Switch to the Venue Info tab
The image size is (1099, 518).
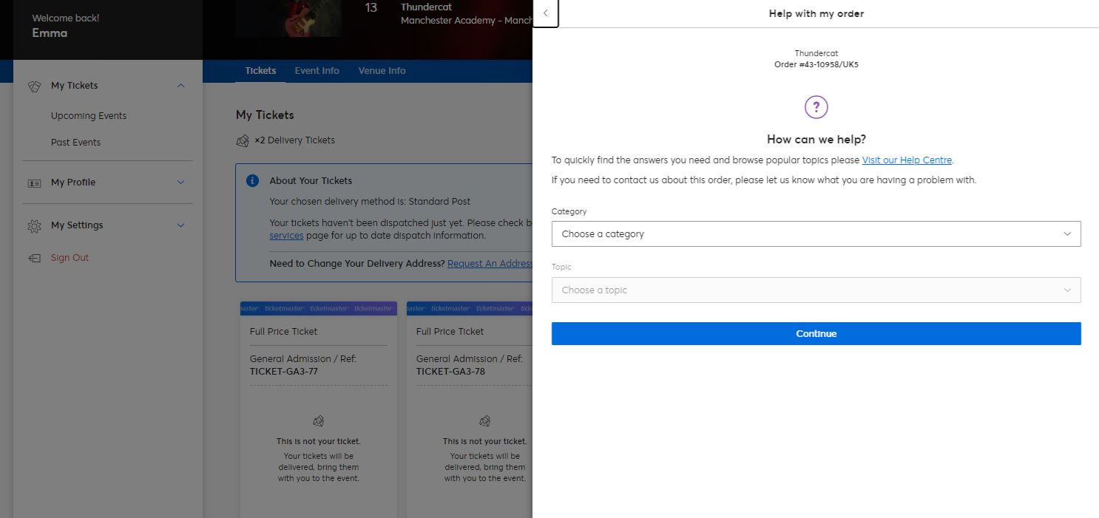[x=382, y=71]
